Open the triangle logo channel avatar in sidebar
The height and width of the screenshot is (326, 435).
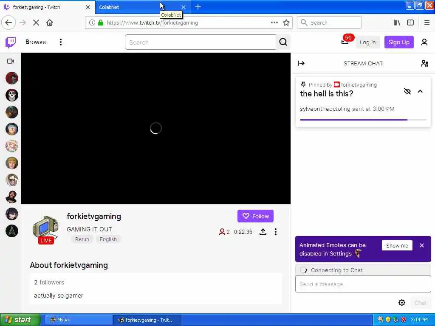(11, 231)
